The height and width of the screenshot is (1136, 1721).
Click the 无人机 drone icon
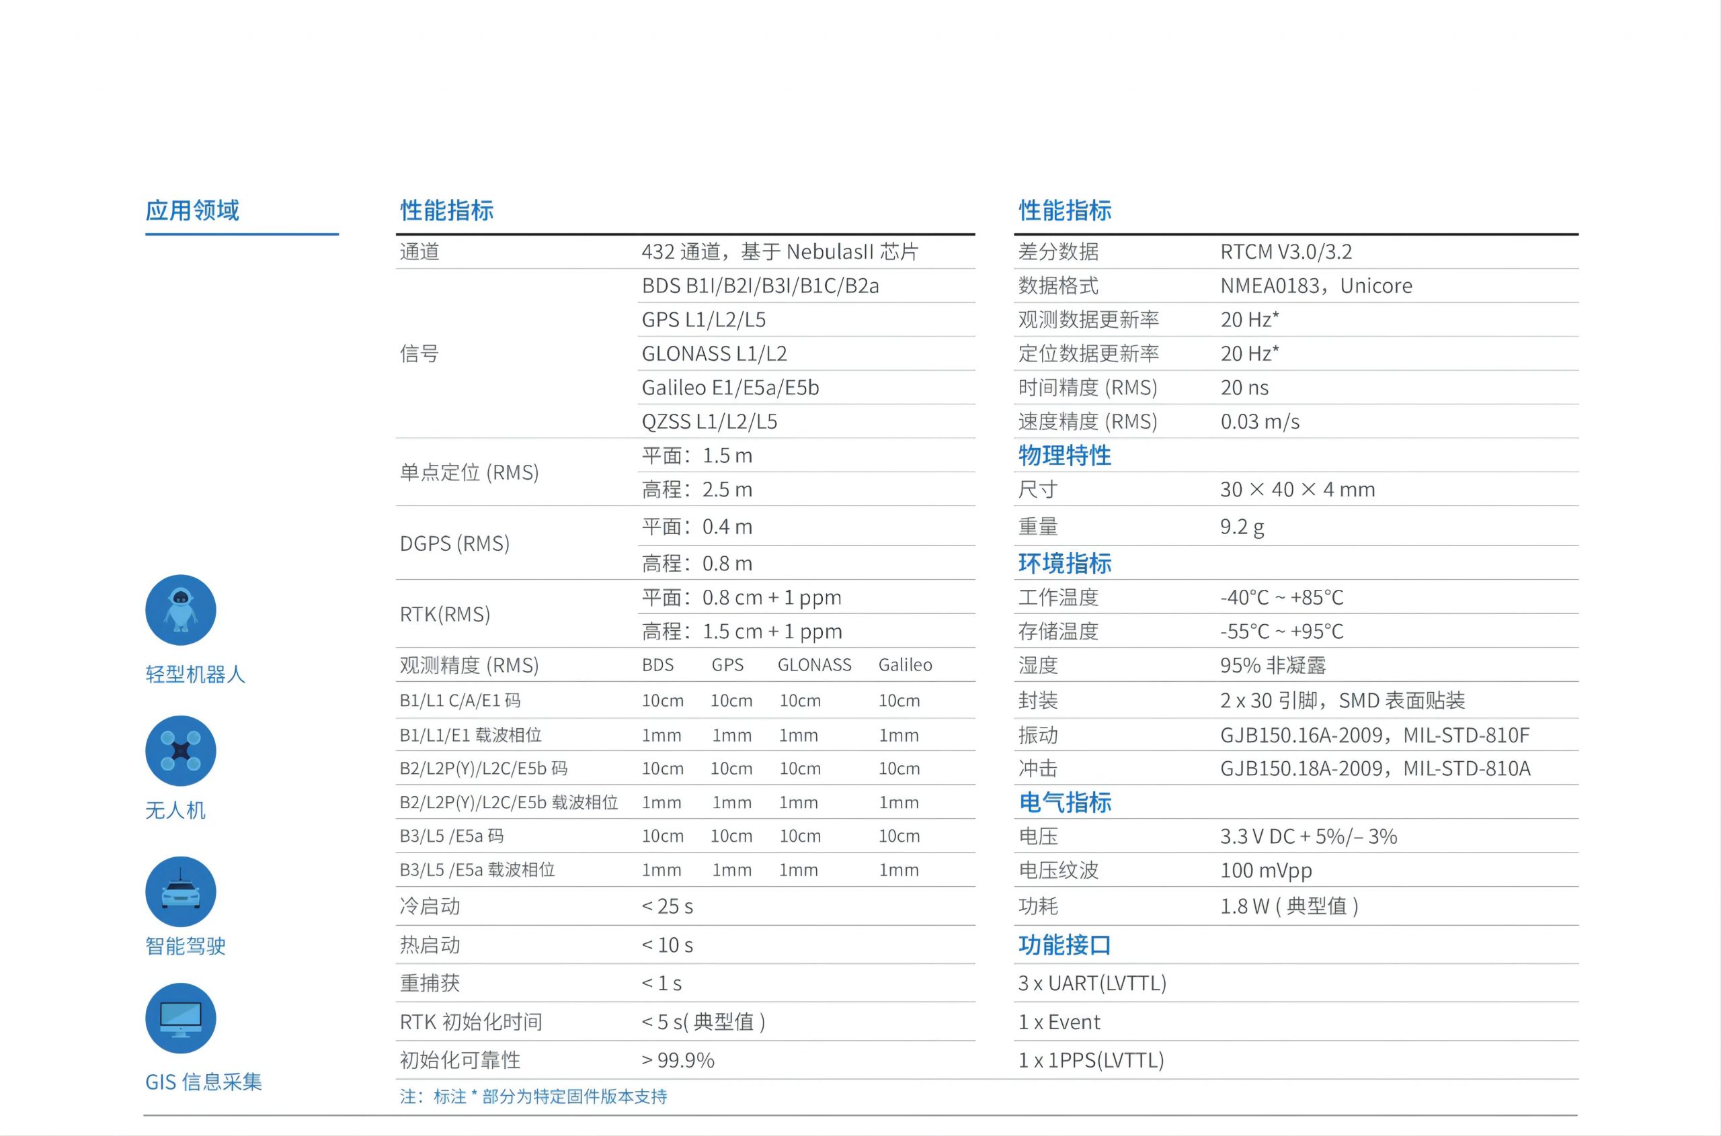pyautogui.click(x=181, y=751)
